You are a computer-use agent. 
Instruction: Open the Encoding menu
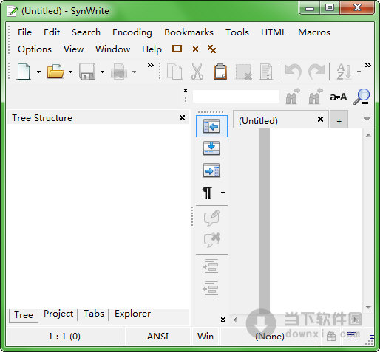click(x=132, y=32)
